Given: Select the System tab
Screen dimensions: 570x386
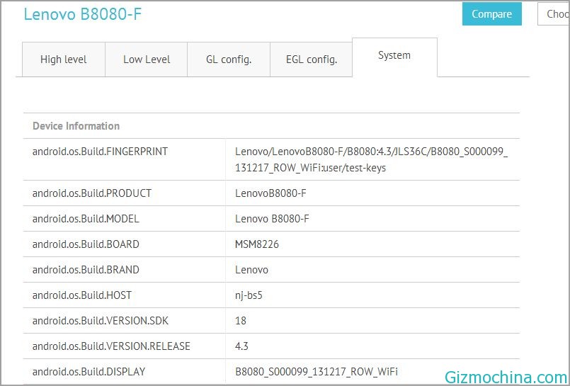Looking at the screenshot, I should (x=394, y=56).
